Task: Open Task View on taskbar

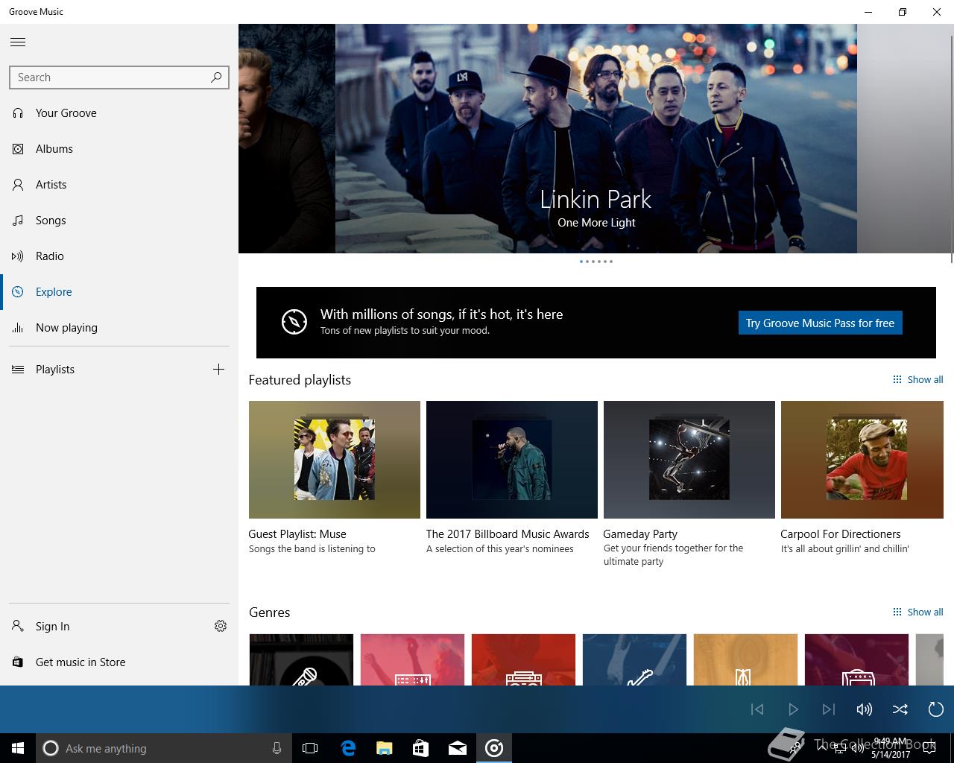Action: coord(310,748)
